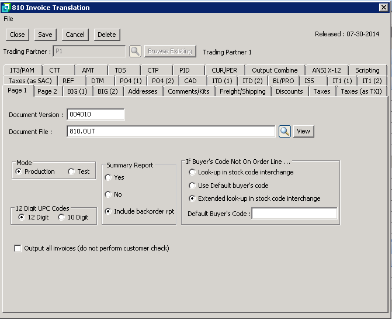Viewport: 392px width, 319px height.
Task: Click the Delete button
Action: tap(106, 35)
